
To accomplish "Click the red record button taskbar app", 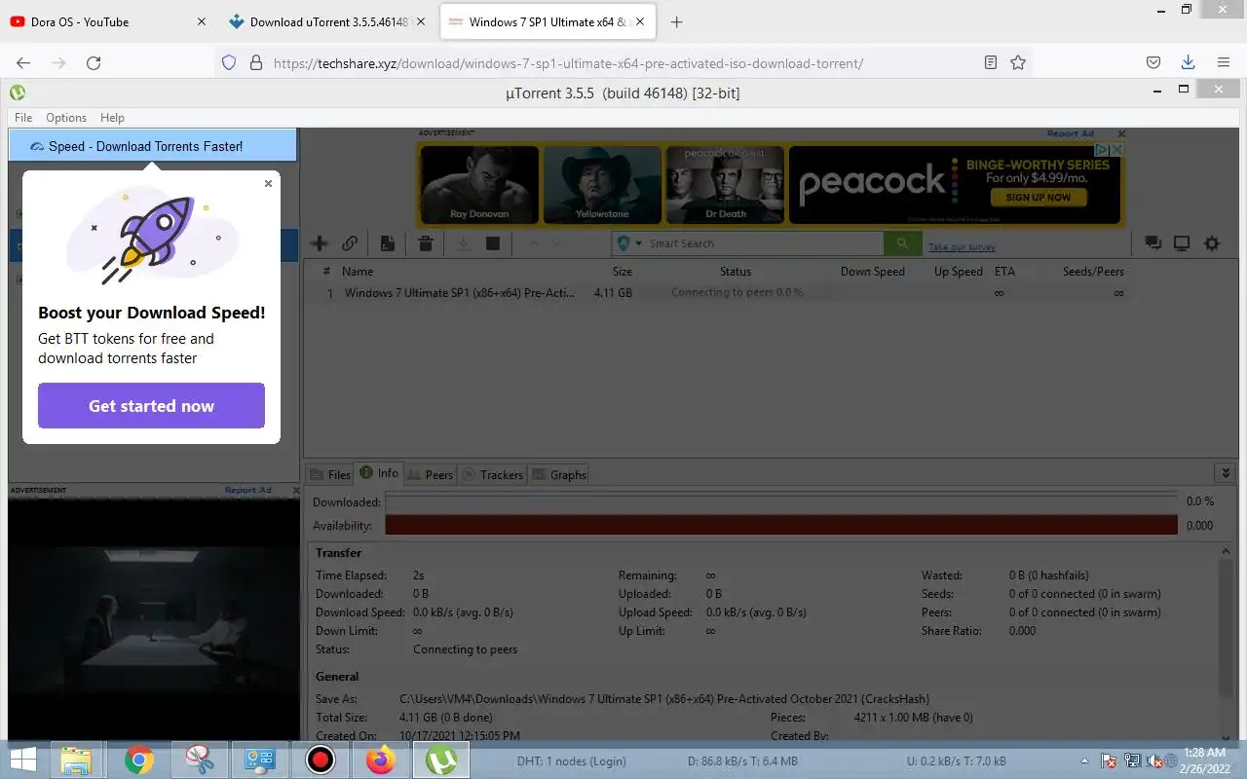I will (321, 760).
